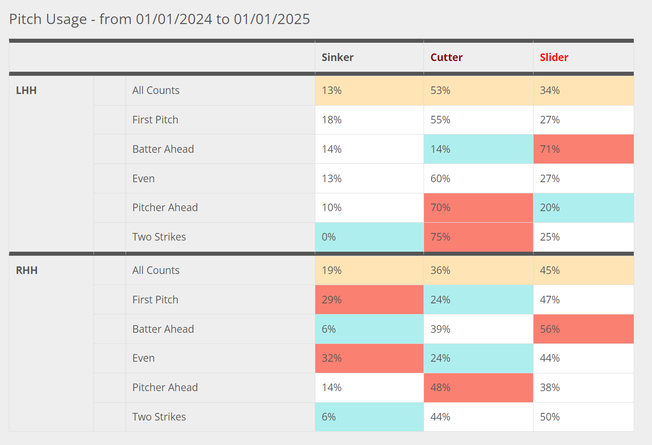The width and height of the screenshot is (652, 445).
Task: Click the RHH Two Strikes slider 50% cell
Action: point(583,417)
